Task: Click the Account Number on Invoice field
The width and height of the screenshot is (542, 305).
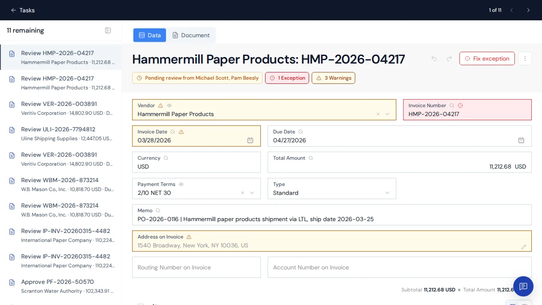Action: [400, 267]
